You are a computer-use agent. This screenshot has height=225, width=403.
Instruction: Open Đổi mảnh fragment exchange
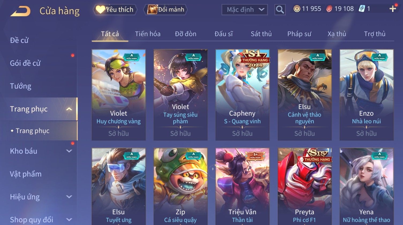(x=165, y=10)
